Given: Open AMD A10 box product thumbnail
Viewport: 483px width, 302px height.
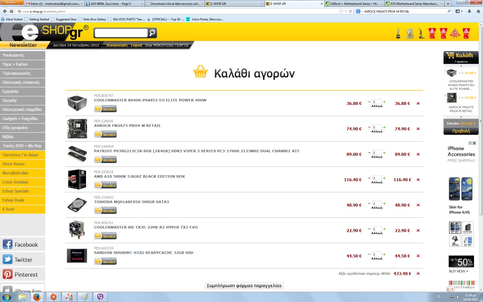Looking at the screenshot, I should [x=77, y=179].
